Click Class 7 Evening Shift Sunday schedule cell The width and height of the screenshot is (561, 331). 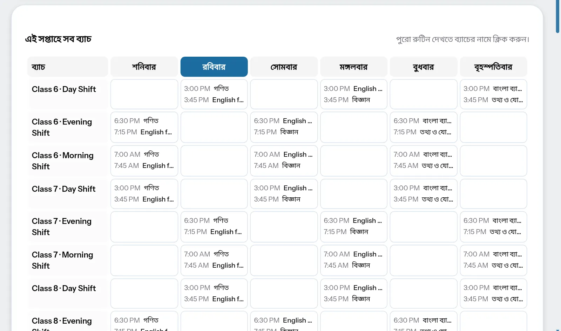pyautogui.click(x=214, y=227)
